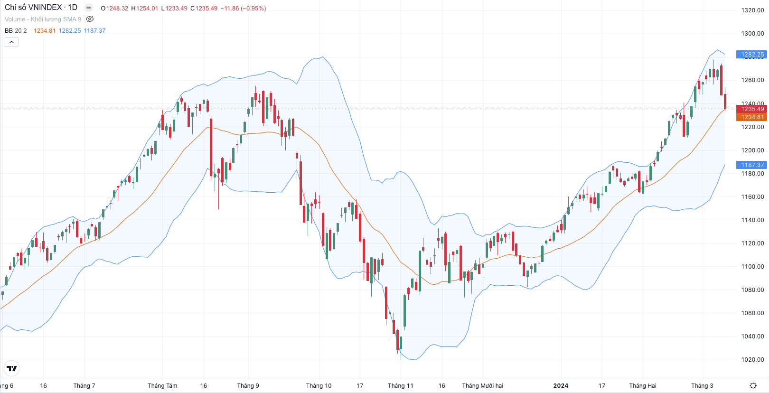The width and height of the screenshot is (770, 393).
Task: Click the Tháng Tám time axis label
Action: pos(162,386)
